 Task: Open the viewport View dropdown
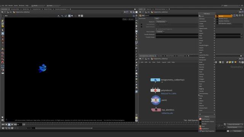6,16
